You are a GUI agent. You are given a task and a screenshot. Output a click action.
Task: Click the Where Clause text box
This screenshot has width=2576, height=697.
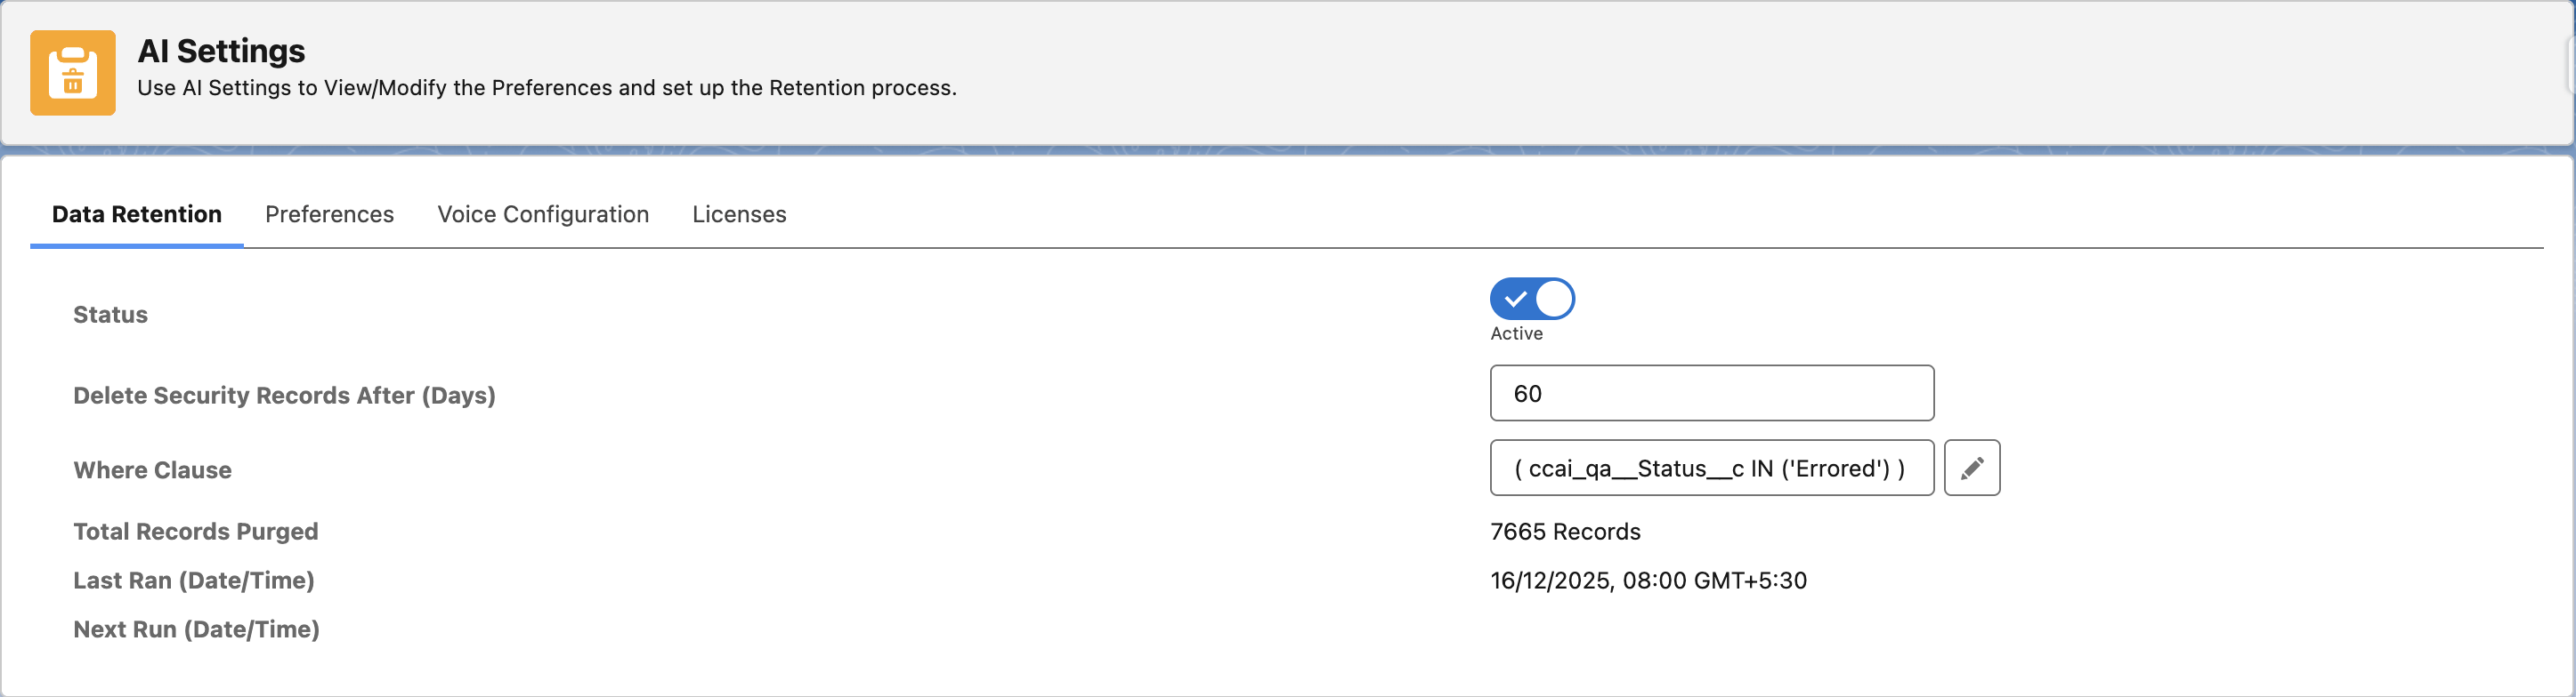[x=1711, y=468]
